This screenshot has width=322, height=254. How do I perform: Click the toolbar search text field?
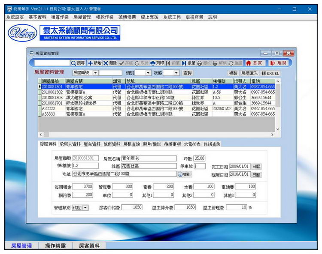click(52, 63)
